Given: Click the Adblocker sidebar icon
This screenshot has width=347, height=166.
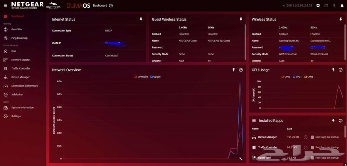Looking at the screenshot, I should tap(6, 95).
